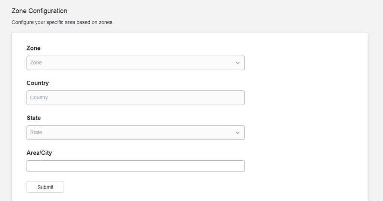Screen dimensions: 383x201
Task: Click the right end of Area/City field
Action: pyautogui.click(x=235, y=166)
